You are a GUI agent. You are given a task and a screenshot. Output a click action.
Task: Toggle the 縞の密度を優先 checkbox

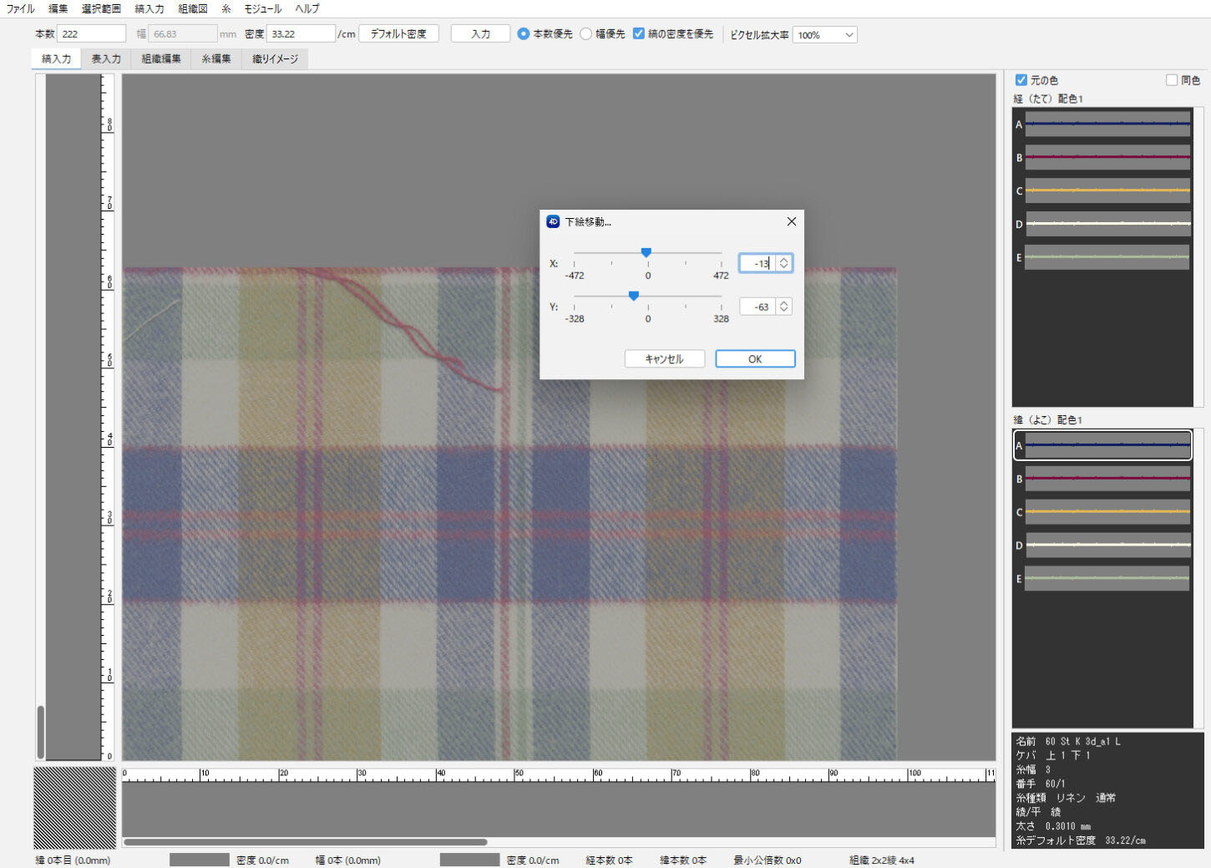[x=639, y=34]
